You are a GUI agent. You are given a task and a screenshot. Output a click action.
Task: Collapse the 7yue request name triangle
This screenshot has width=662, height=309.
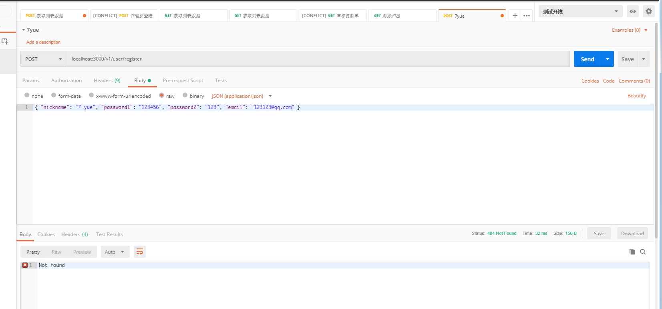(x=24, y=30)
